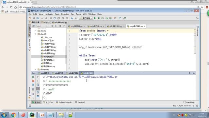Toggle the Database tool window on the right edge

pyautogui.click(x=198, y=31)
